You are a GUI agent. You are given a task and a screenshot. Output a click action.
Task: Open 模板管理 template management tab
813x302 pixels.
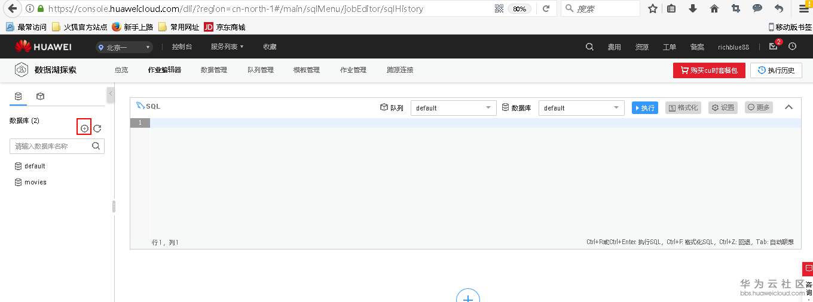point(307,70)
